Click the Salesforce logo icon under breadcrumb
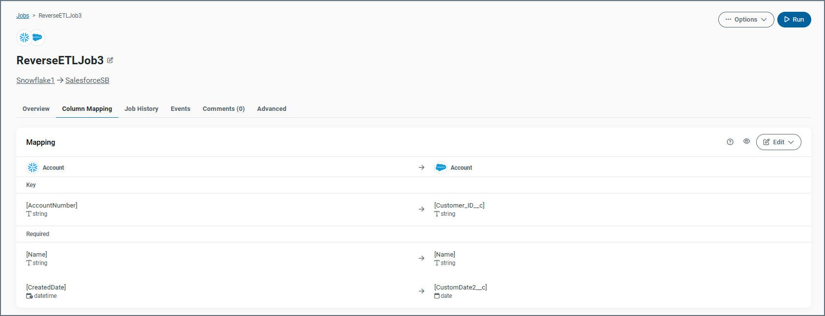 37,38
